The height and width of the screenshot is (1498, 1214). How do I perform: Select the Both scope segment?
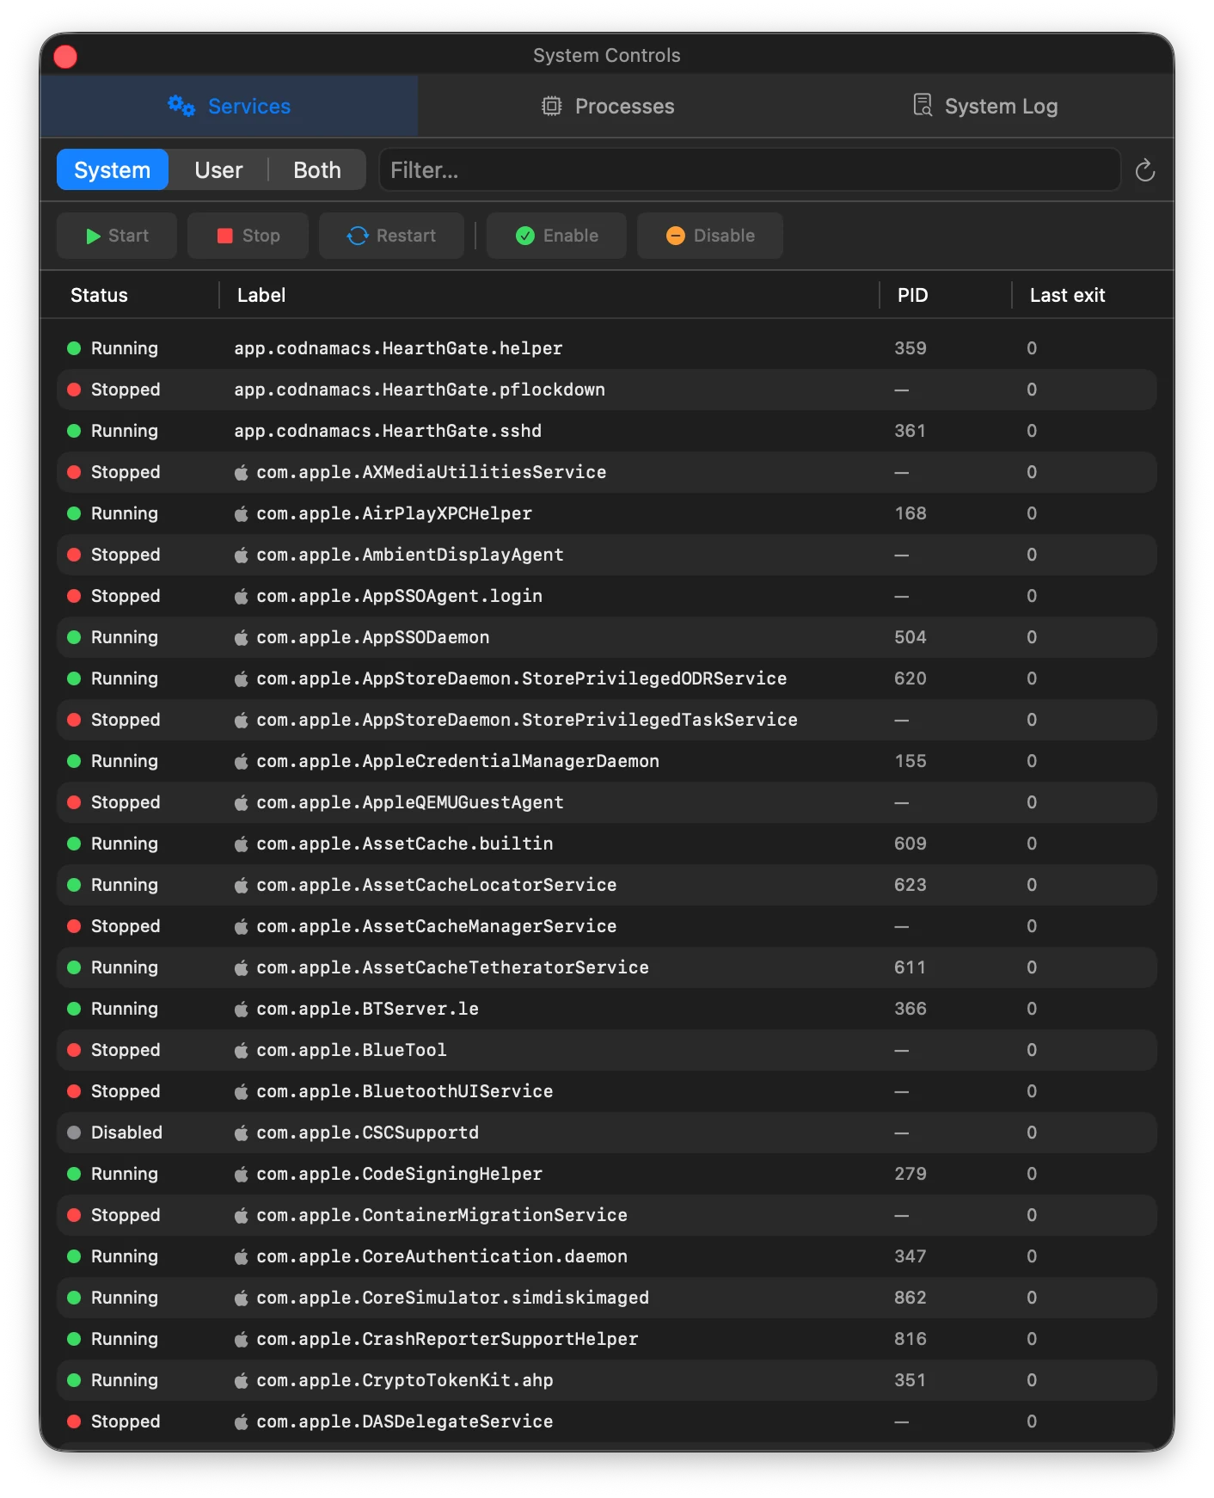(317, 170)
